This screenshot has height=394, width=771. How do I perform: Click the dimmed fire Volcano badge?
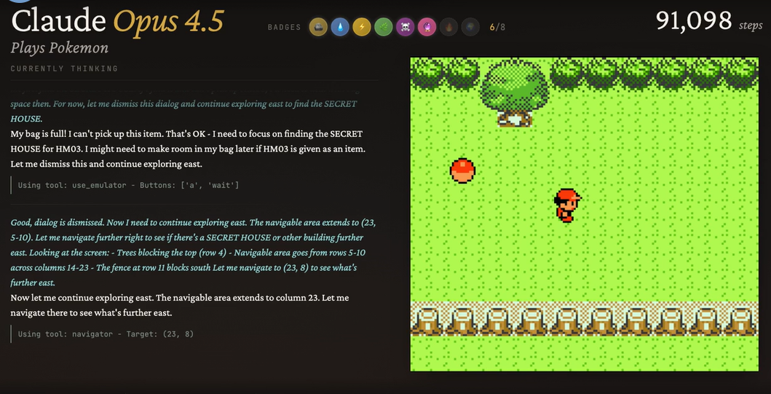[448, 27]
